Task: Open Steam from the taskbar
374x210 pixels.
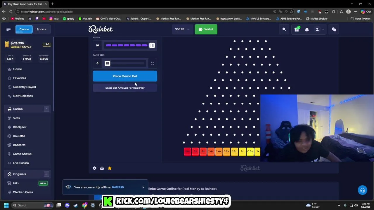Action: pyautogui.click(x=76, y=205)
